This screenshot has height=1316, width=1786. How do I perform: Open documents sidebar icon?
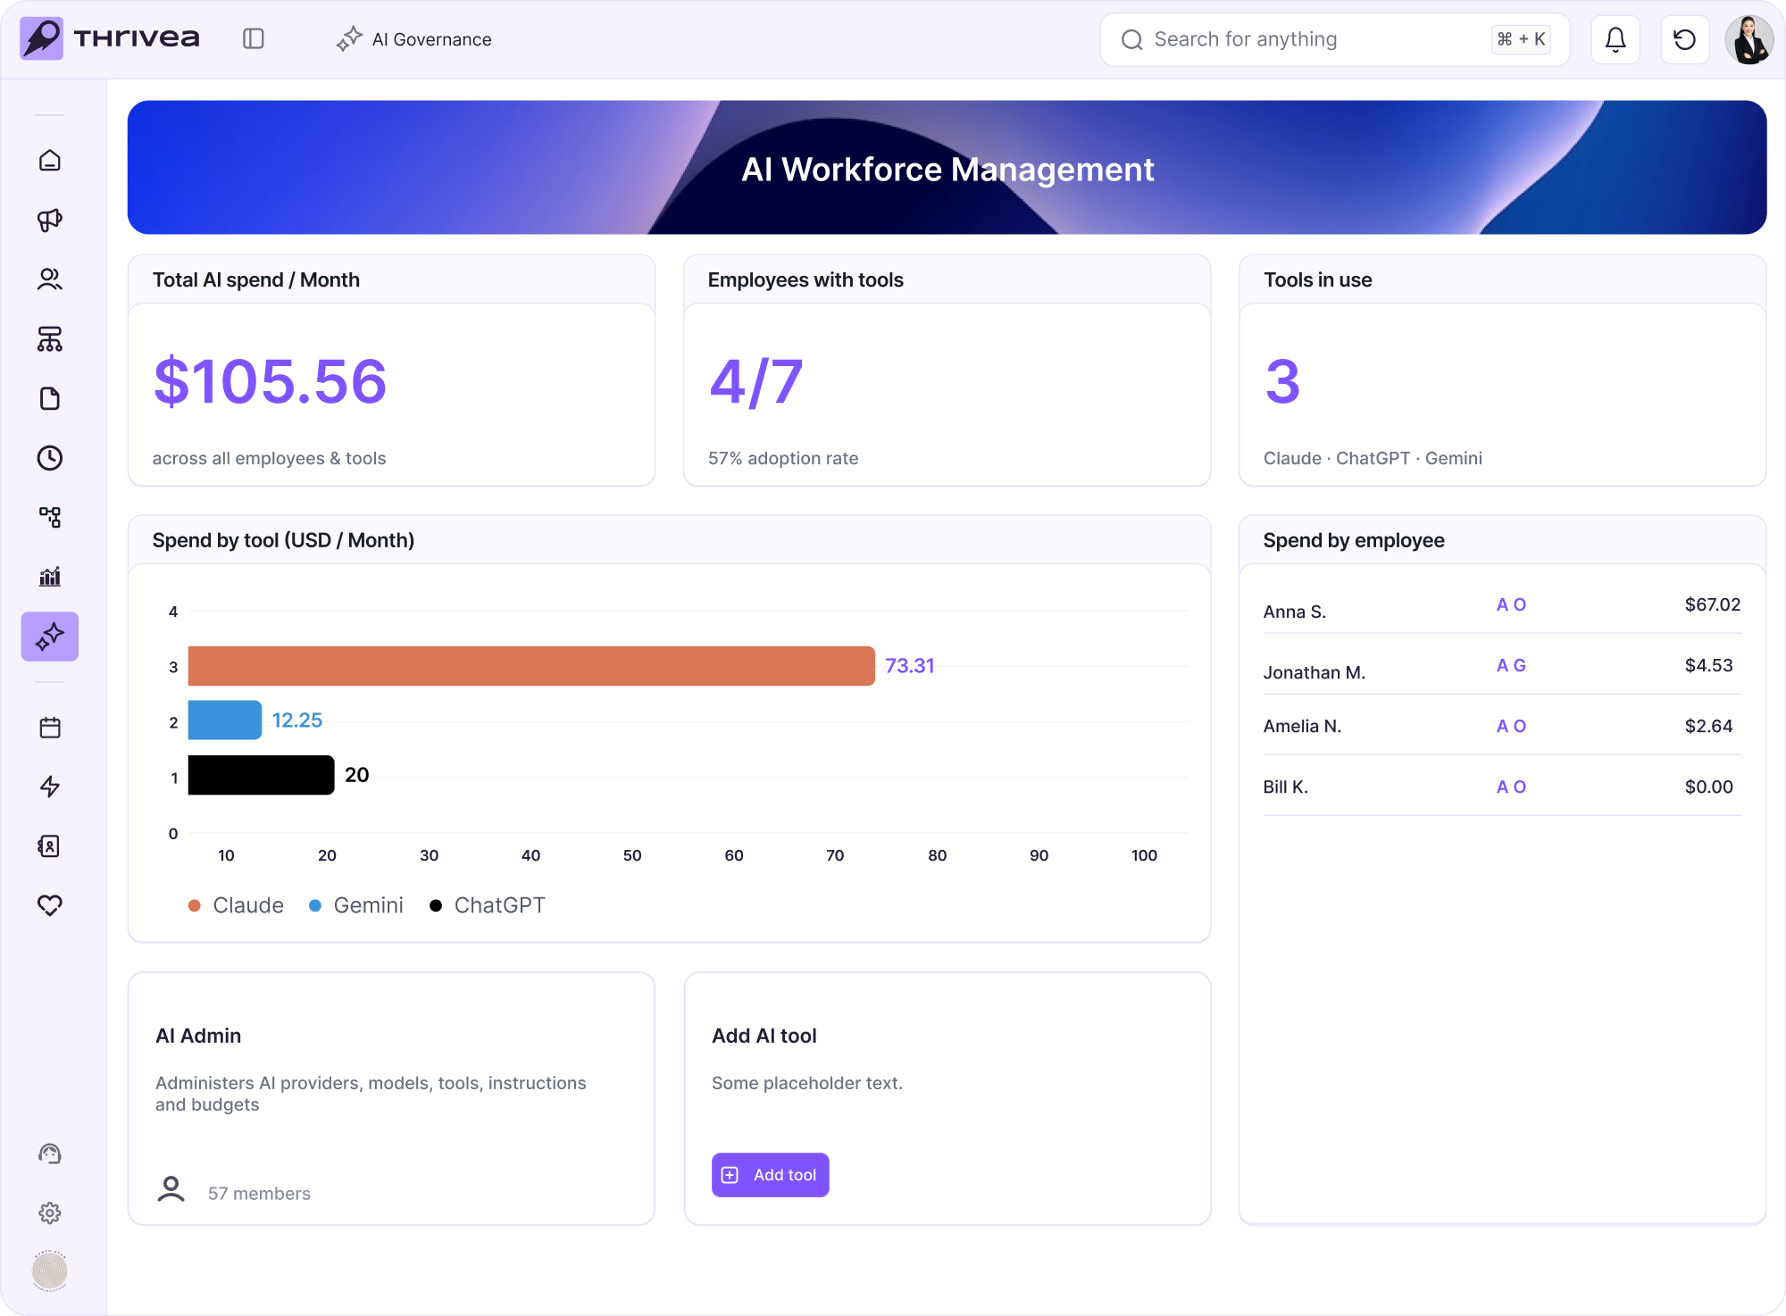(x=50, y=398)
